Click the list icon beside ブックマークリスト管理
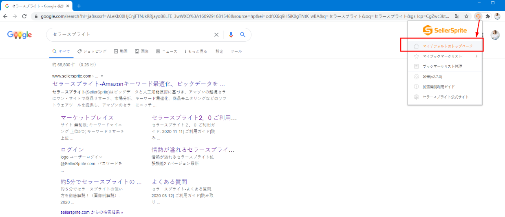This screenshot has width=505, height=217. coord(416,66)
